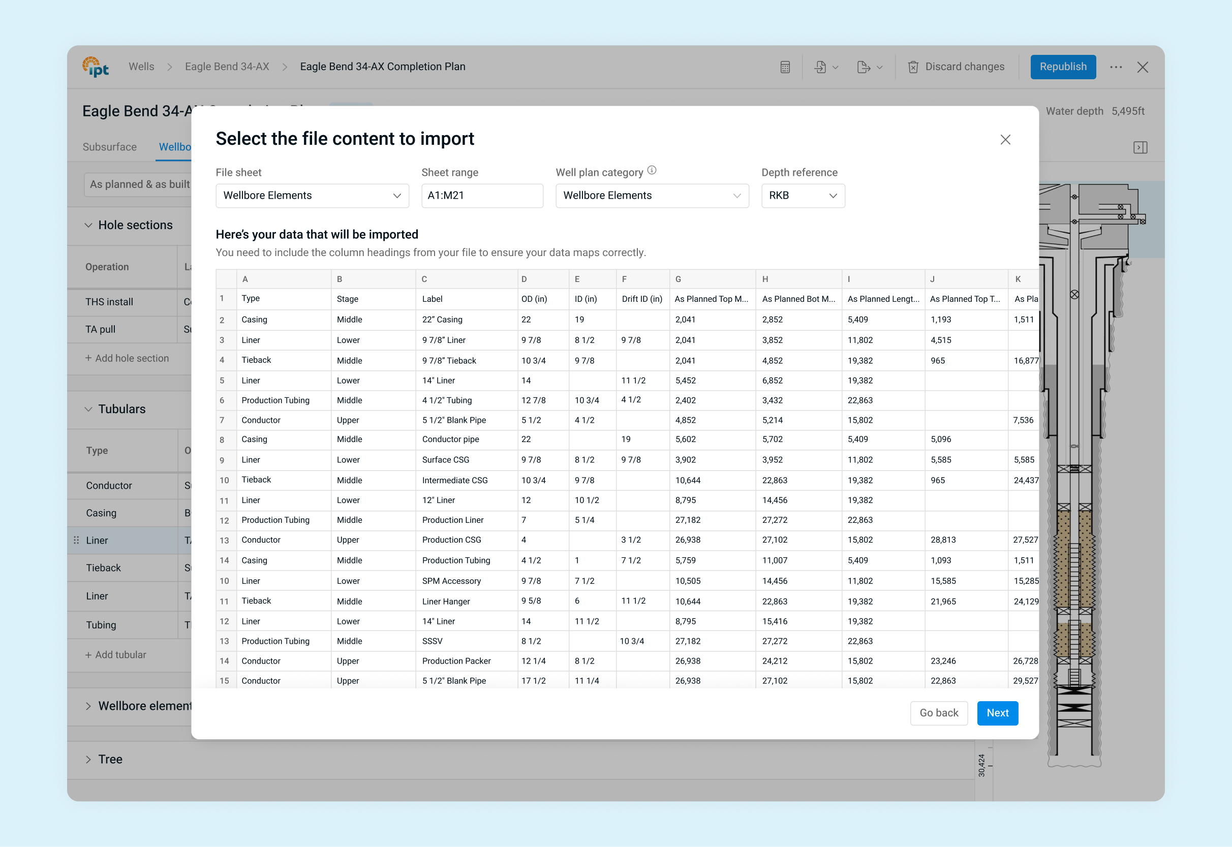This screenshot has height=847, width=1232.
Task: Collapse the Hole sections expander
Action: [88, 225]
